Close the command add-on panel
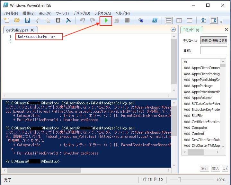The image size is (231, 185). click(x=226, y=30)
